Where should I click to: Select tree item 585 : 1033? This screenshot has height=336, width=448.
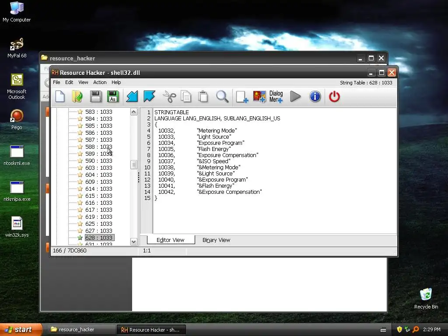tap(98, 126)
